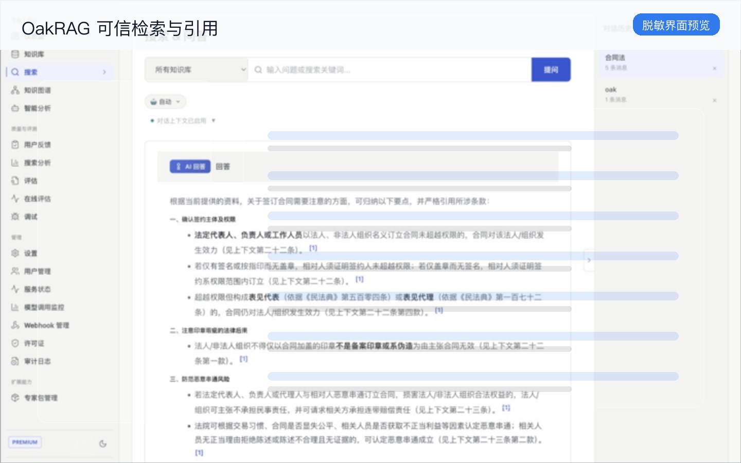Open the 所有知识库 dropdown
The width and height of the screenshot is (741, 463).
(x=196, y=69)
